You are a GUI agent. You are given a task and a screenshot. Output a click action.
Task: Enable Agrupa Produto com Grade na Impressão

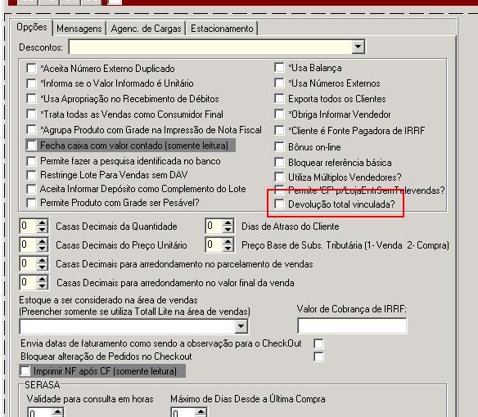31,130
